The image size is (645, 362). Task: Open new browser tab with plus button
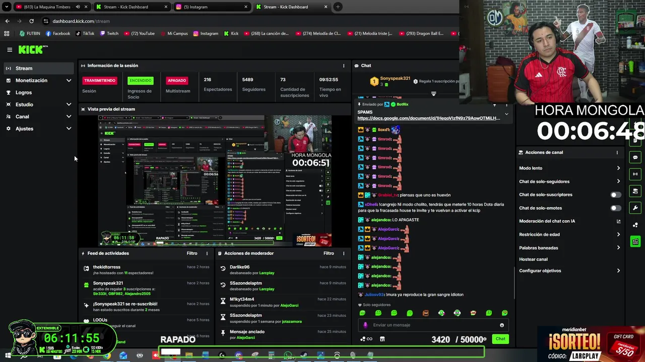pos(338,7)
